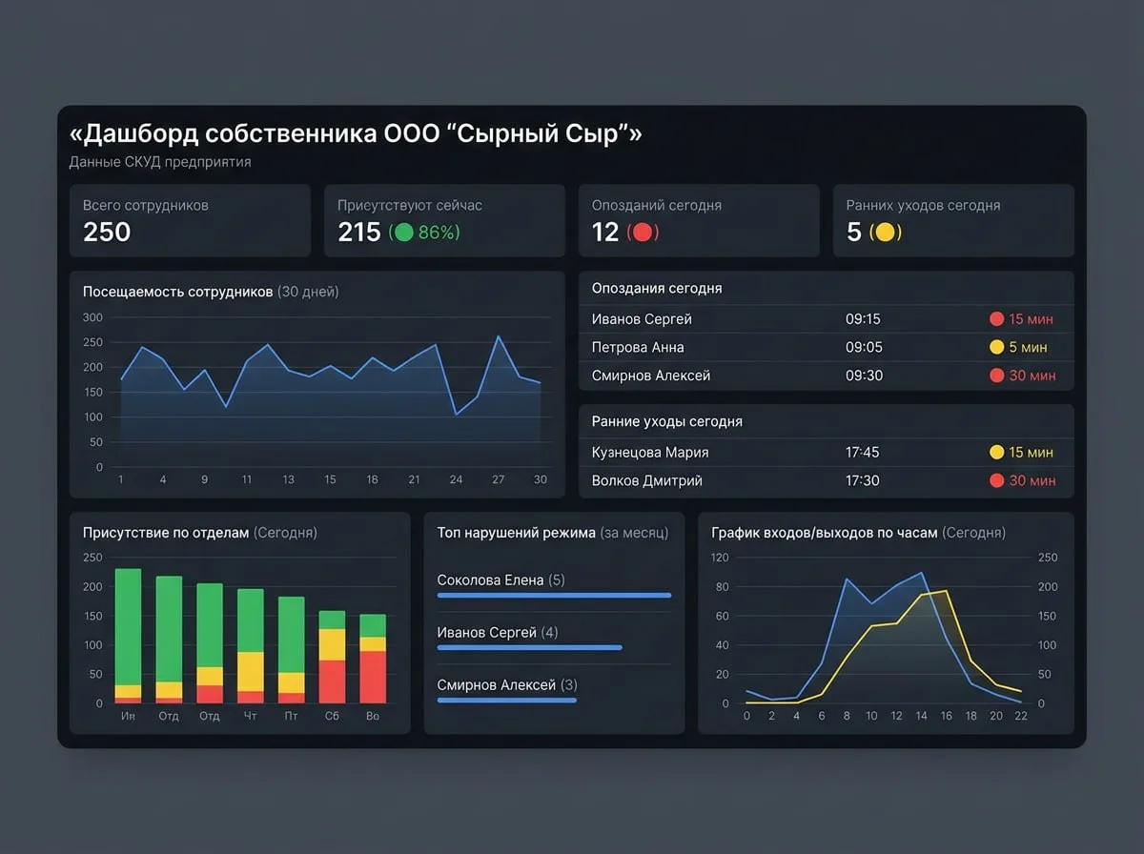
Task: Click the 215 present count
Action: 359,232
